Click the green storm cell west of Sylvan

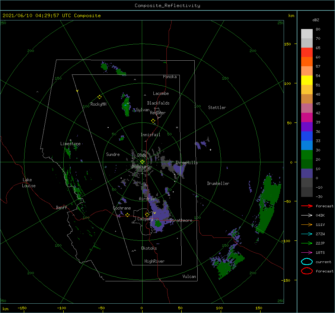tap(126, 106)
